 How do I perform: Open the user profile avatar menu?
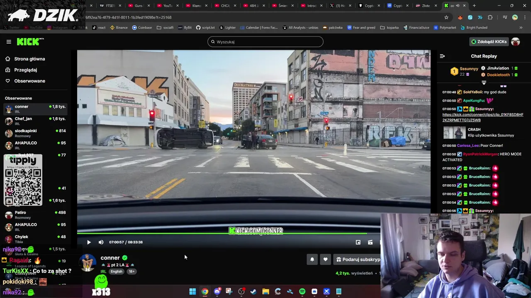tap(515, 42)
